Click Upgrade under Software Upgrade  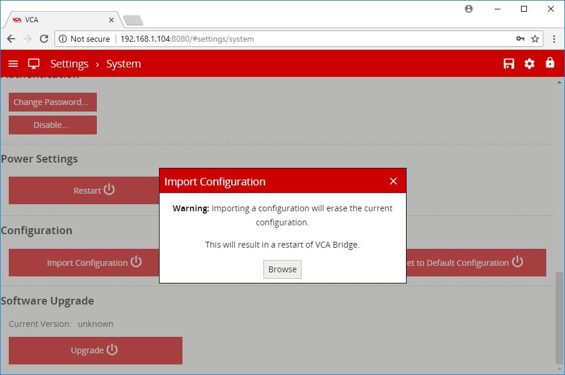coord(95,350)
